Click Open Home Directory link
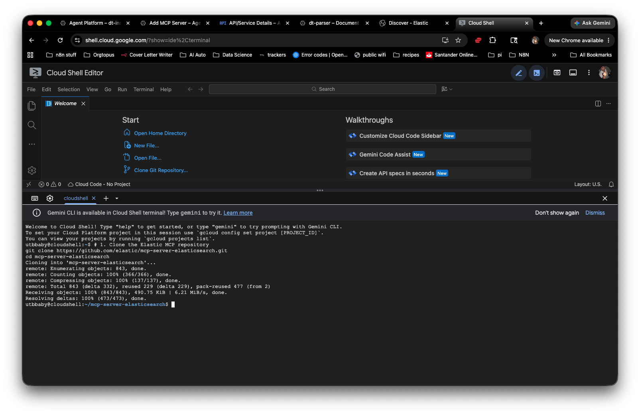The width and height of the screenshot is (640, 415). tap(160, 133)
